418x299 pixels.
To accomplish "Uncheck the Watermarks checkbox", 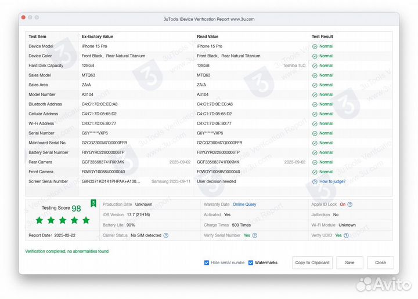I will (x=251, y=262).
